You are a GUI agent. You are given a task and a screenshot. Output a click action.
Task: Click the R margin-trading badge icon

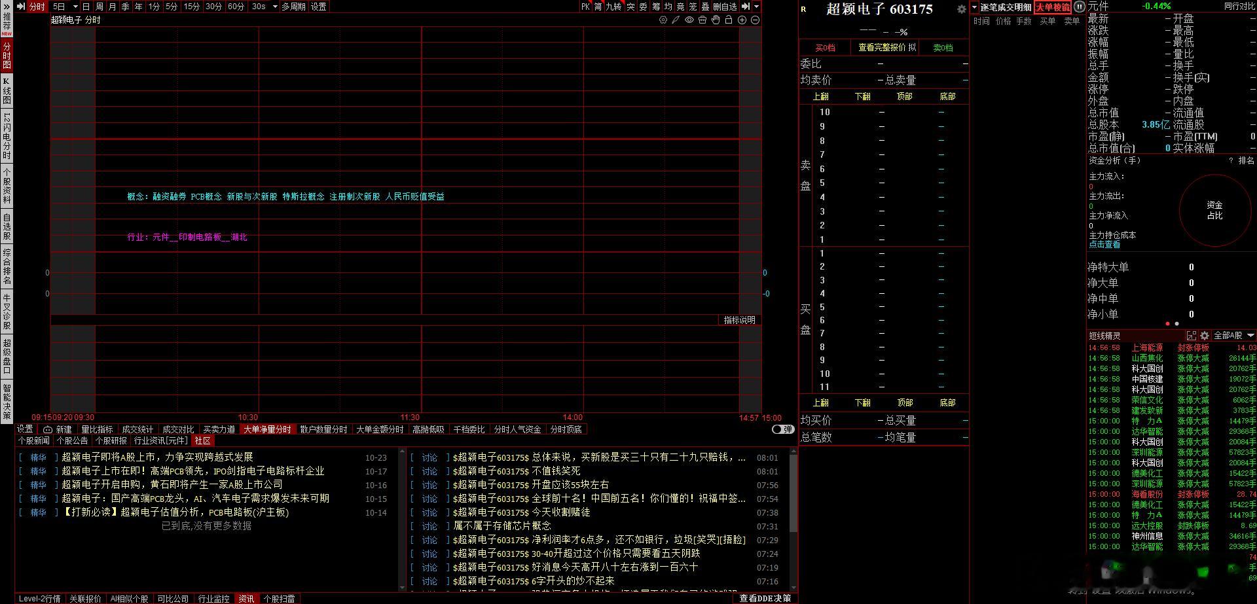(x=804, y=9)
